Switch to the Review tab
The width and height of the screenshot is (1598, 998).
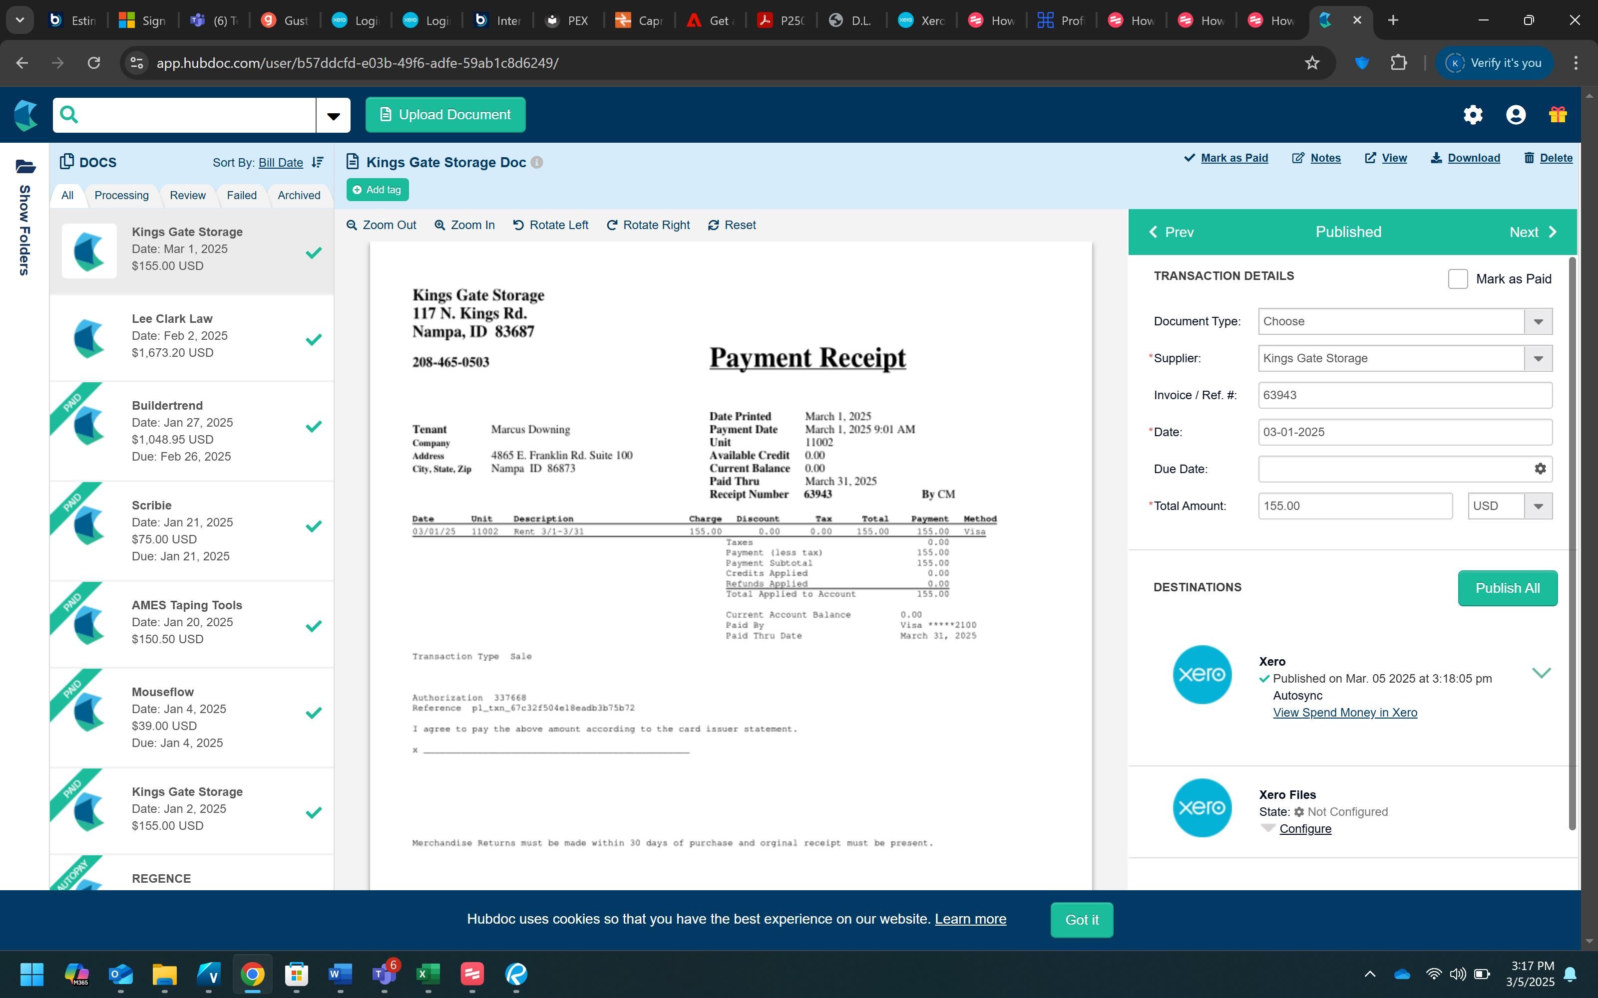point(188,196)
